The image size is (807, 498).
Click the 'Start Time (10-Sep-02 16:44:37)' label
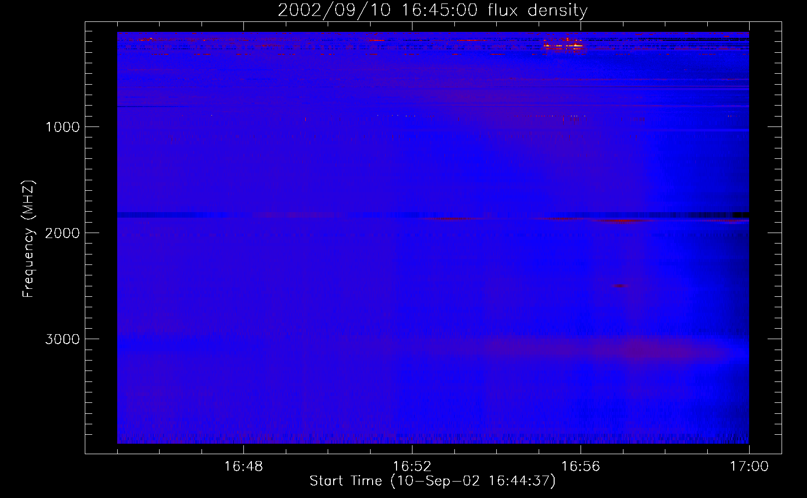click(x=432, y=481)
